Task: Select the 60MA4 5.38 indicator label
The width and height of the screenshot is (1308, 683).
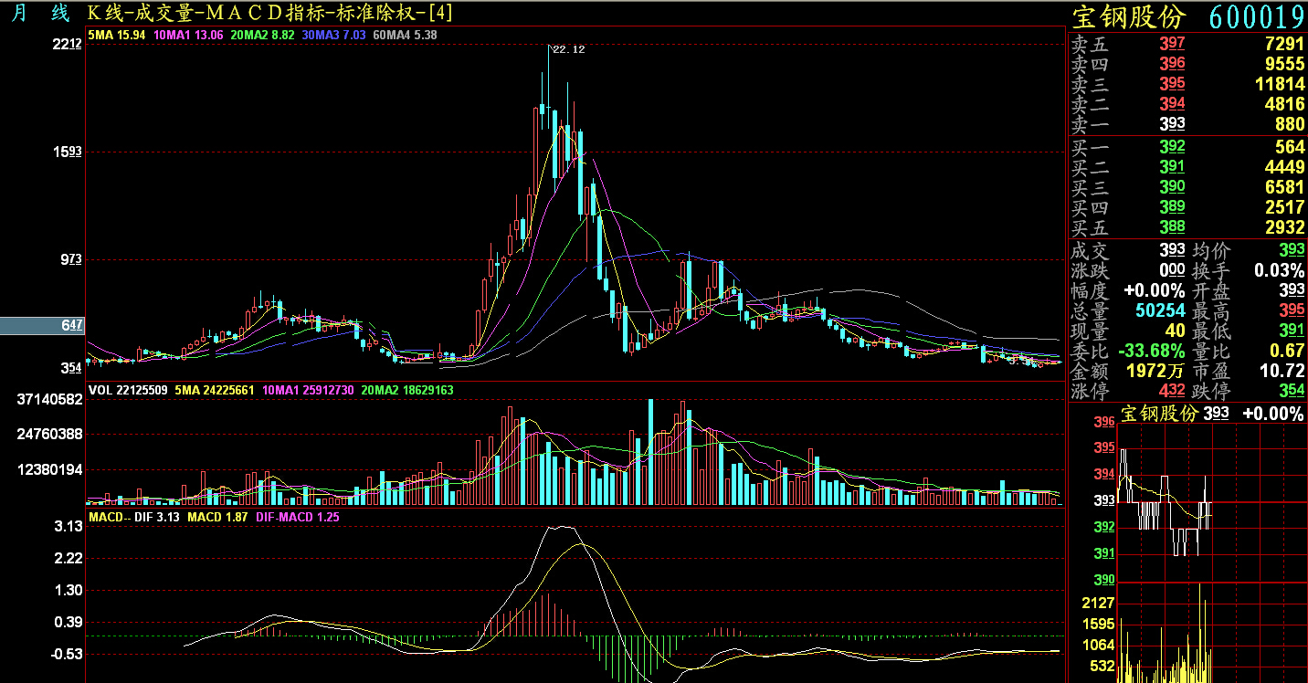Action: click(406, 35)
